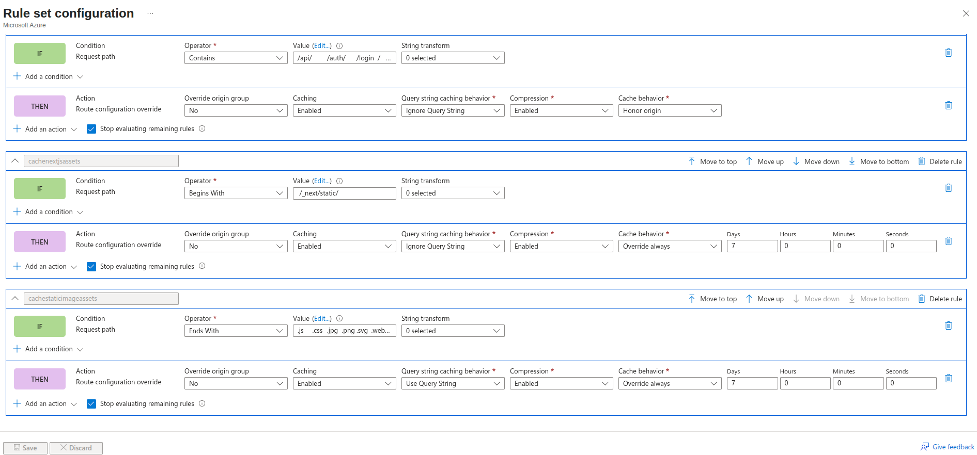The height and width of the screenshot is (455, 977).
Task: Open String transform dropdown in cachenextjsassets rule
Action: click(453, 193)
